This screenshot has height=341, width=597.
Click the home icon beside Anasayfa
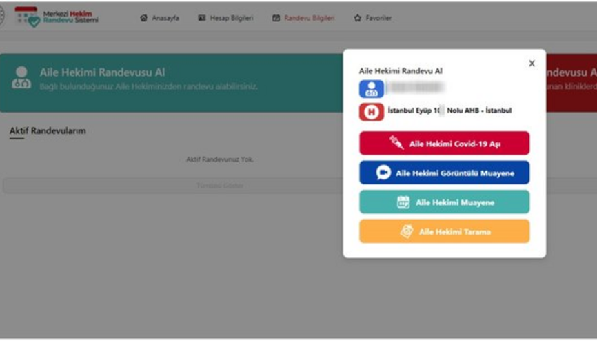tap(143, 18)
